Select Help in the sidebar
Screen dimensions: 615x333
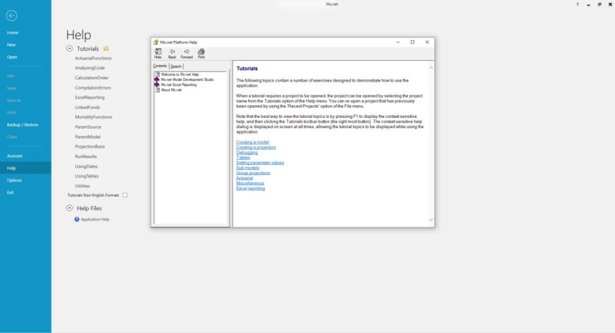[x=25, y=168]
